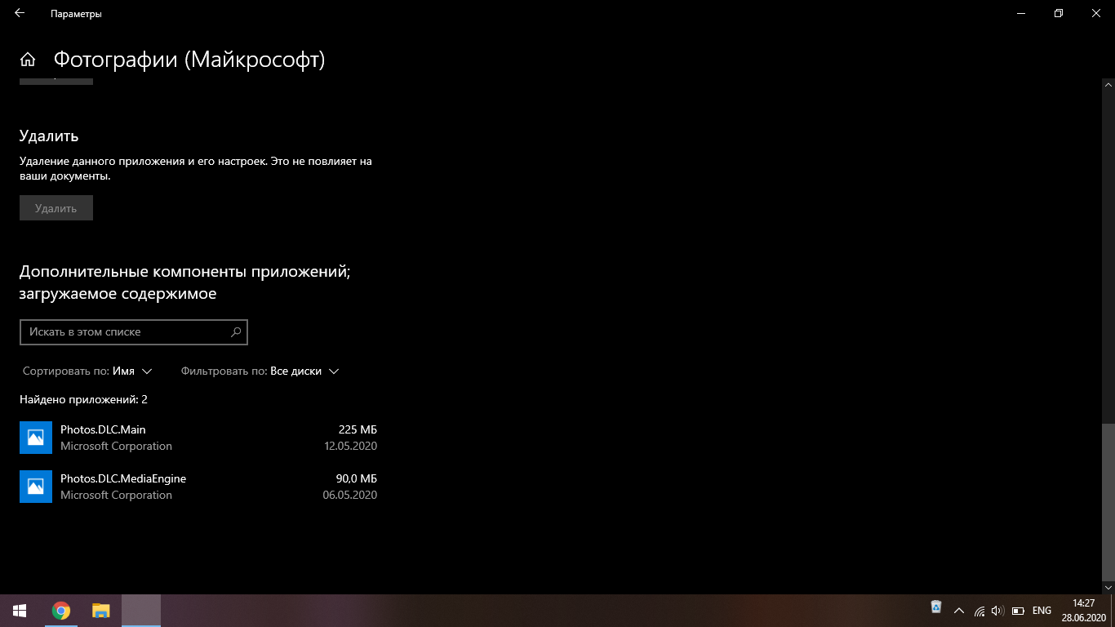Open the volume control icon

997,611
